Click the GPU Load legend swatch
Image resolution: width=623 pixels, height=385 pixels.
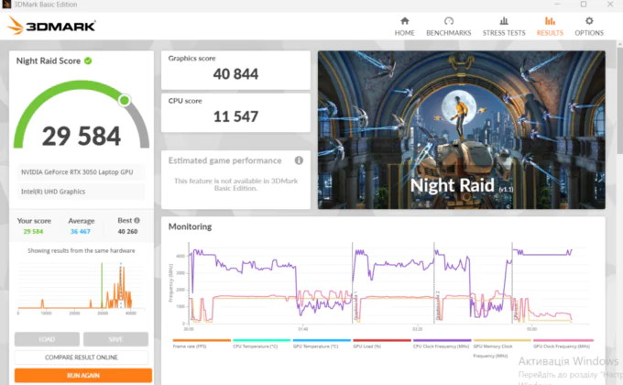(382, 340)
